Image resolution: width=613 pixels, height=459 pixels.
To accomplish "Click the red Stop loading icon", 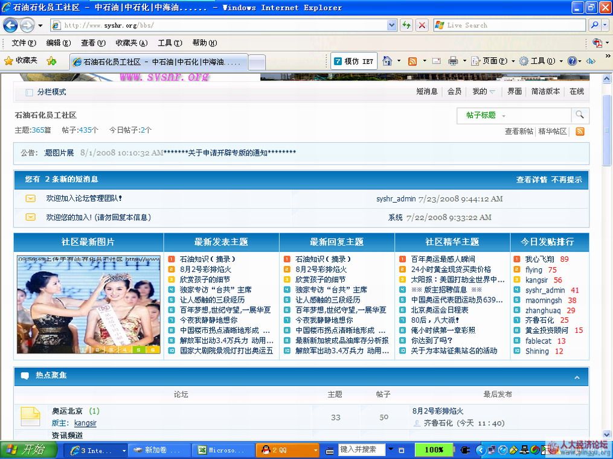I will [422, 25].
